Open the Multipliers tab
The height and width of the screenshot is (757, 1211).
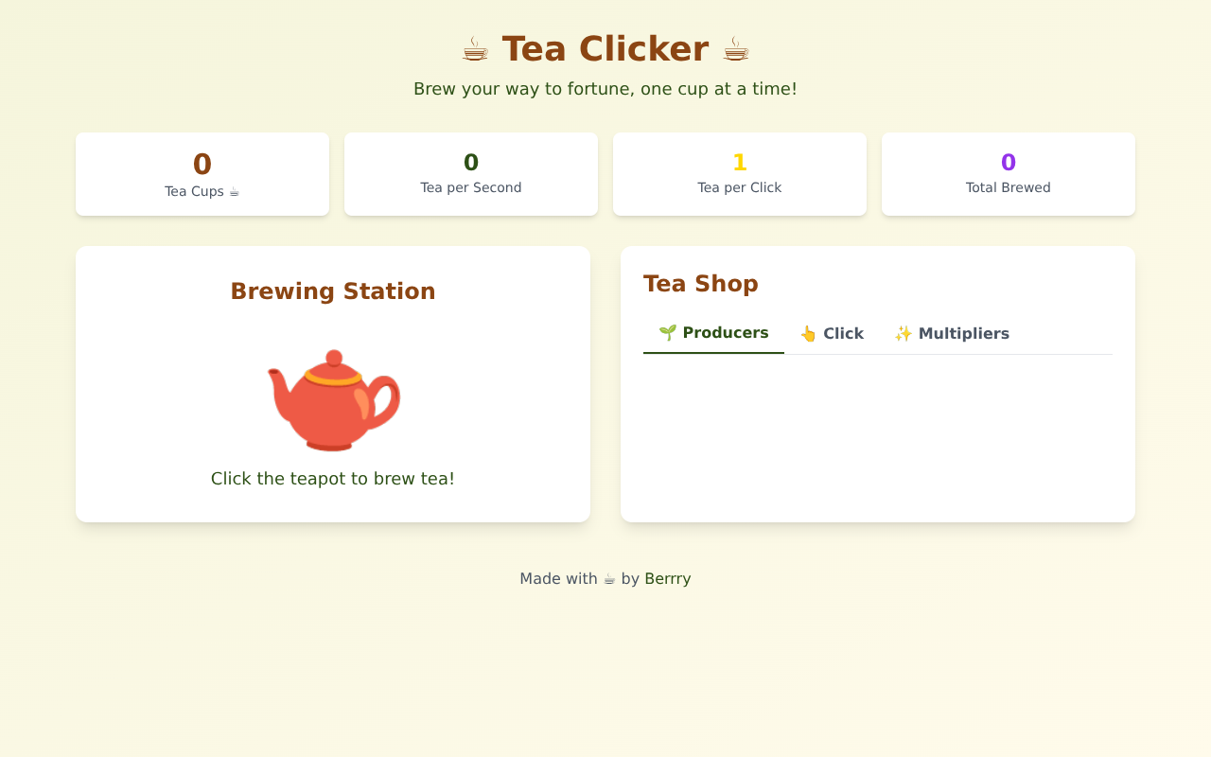pos(953,333)
